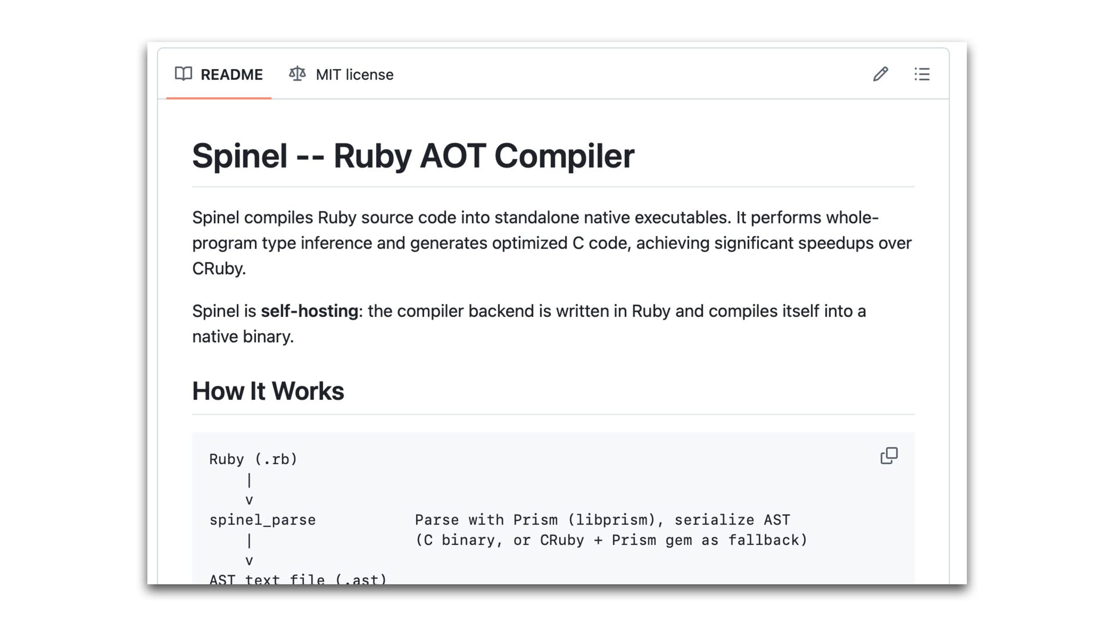Click the pencil edit file icon
Image resolution: width=1114 pixels, height=626 pixels.
click(880, 74)
